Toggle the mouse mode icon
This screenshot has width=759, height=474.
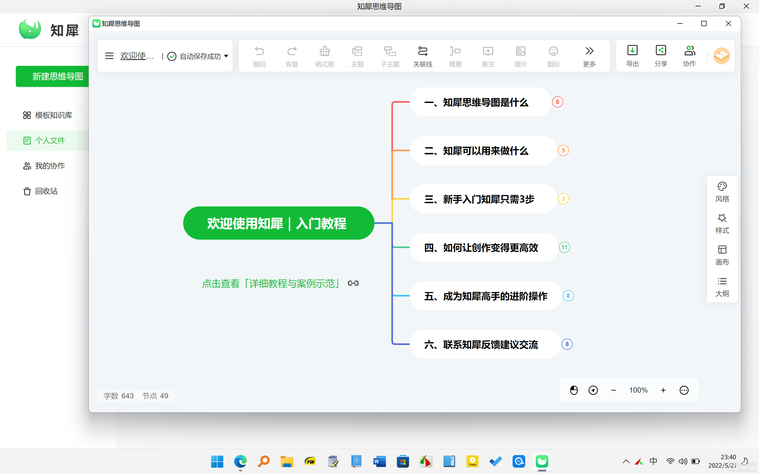pos(574,390)
